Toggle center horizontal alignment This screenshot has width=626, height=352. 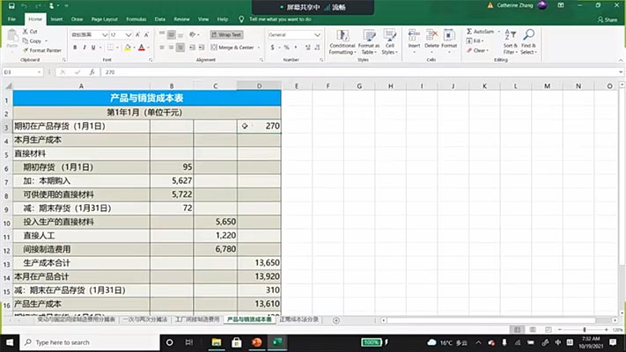coord(171,48)
